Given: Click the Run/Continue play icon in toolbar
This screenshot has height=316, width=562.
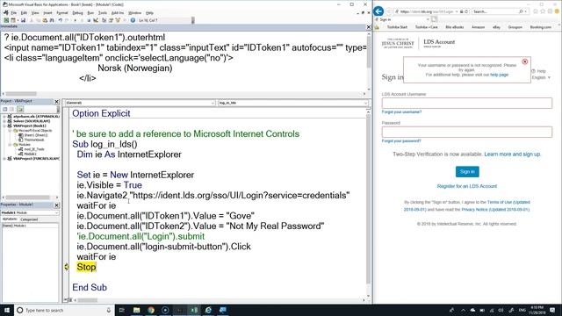Looking at the screenshot, I should point(76,20).
